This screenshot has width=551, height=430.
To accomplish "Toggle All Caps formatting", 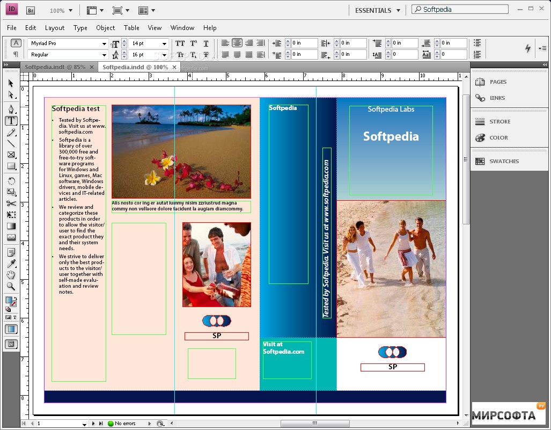I will pos(180,43).
